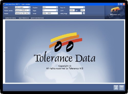This screenshot has width=128, height=94.
Task: Open the Make dropdown showing Volkswagen
Action: [x=23, y=7]
